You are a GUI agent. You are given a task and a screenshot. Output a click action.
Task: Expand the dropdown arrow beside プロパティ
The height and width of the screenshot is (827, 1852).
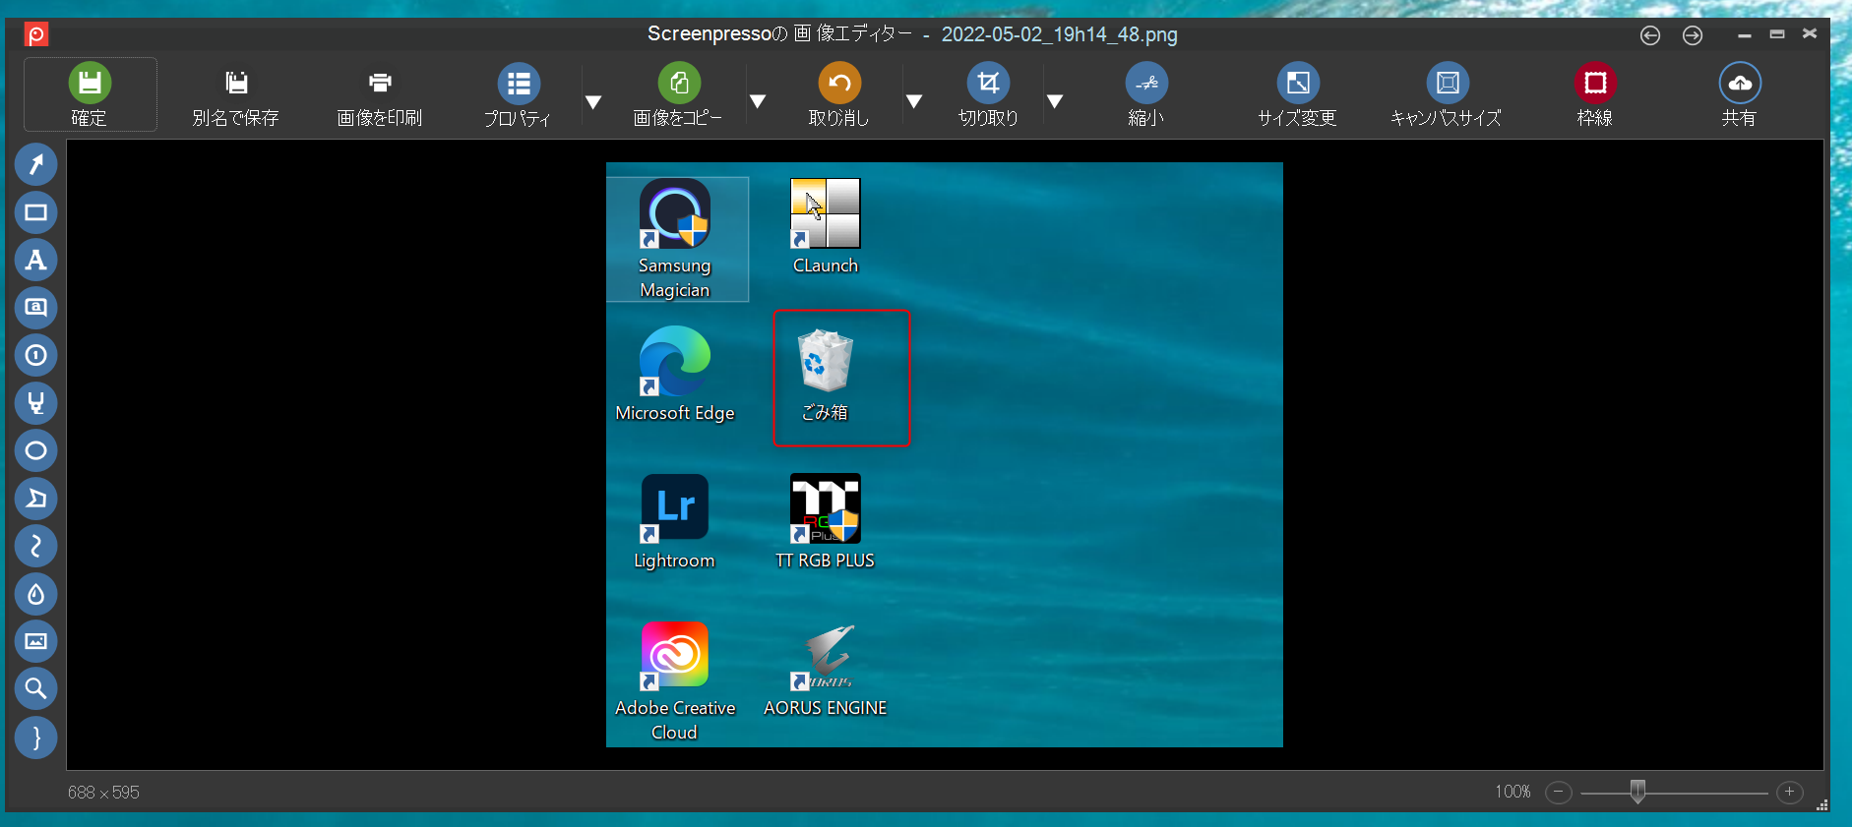tap(593, 102)
